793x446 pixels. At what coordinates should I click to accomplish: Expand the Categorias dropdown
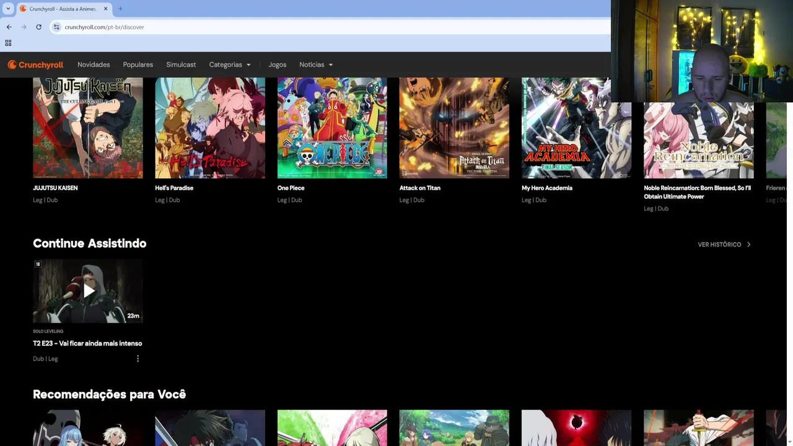click(x=230, y=64)
